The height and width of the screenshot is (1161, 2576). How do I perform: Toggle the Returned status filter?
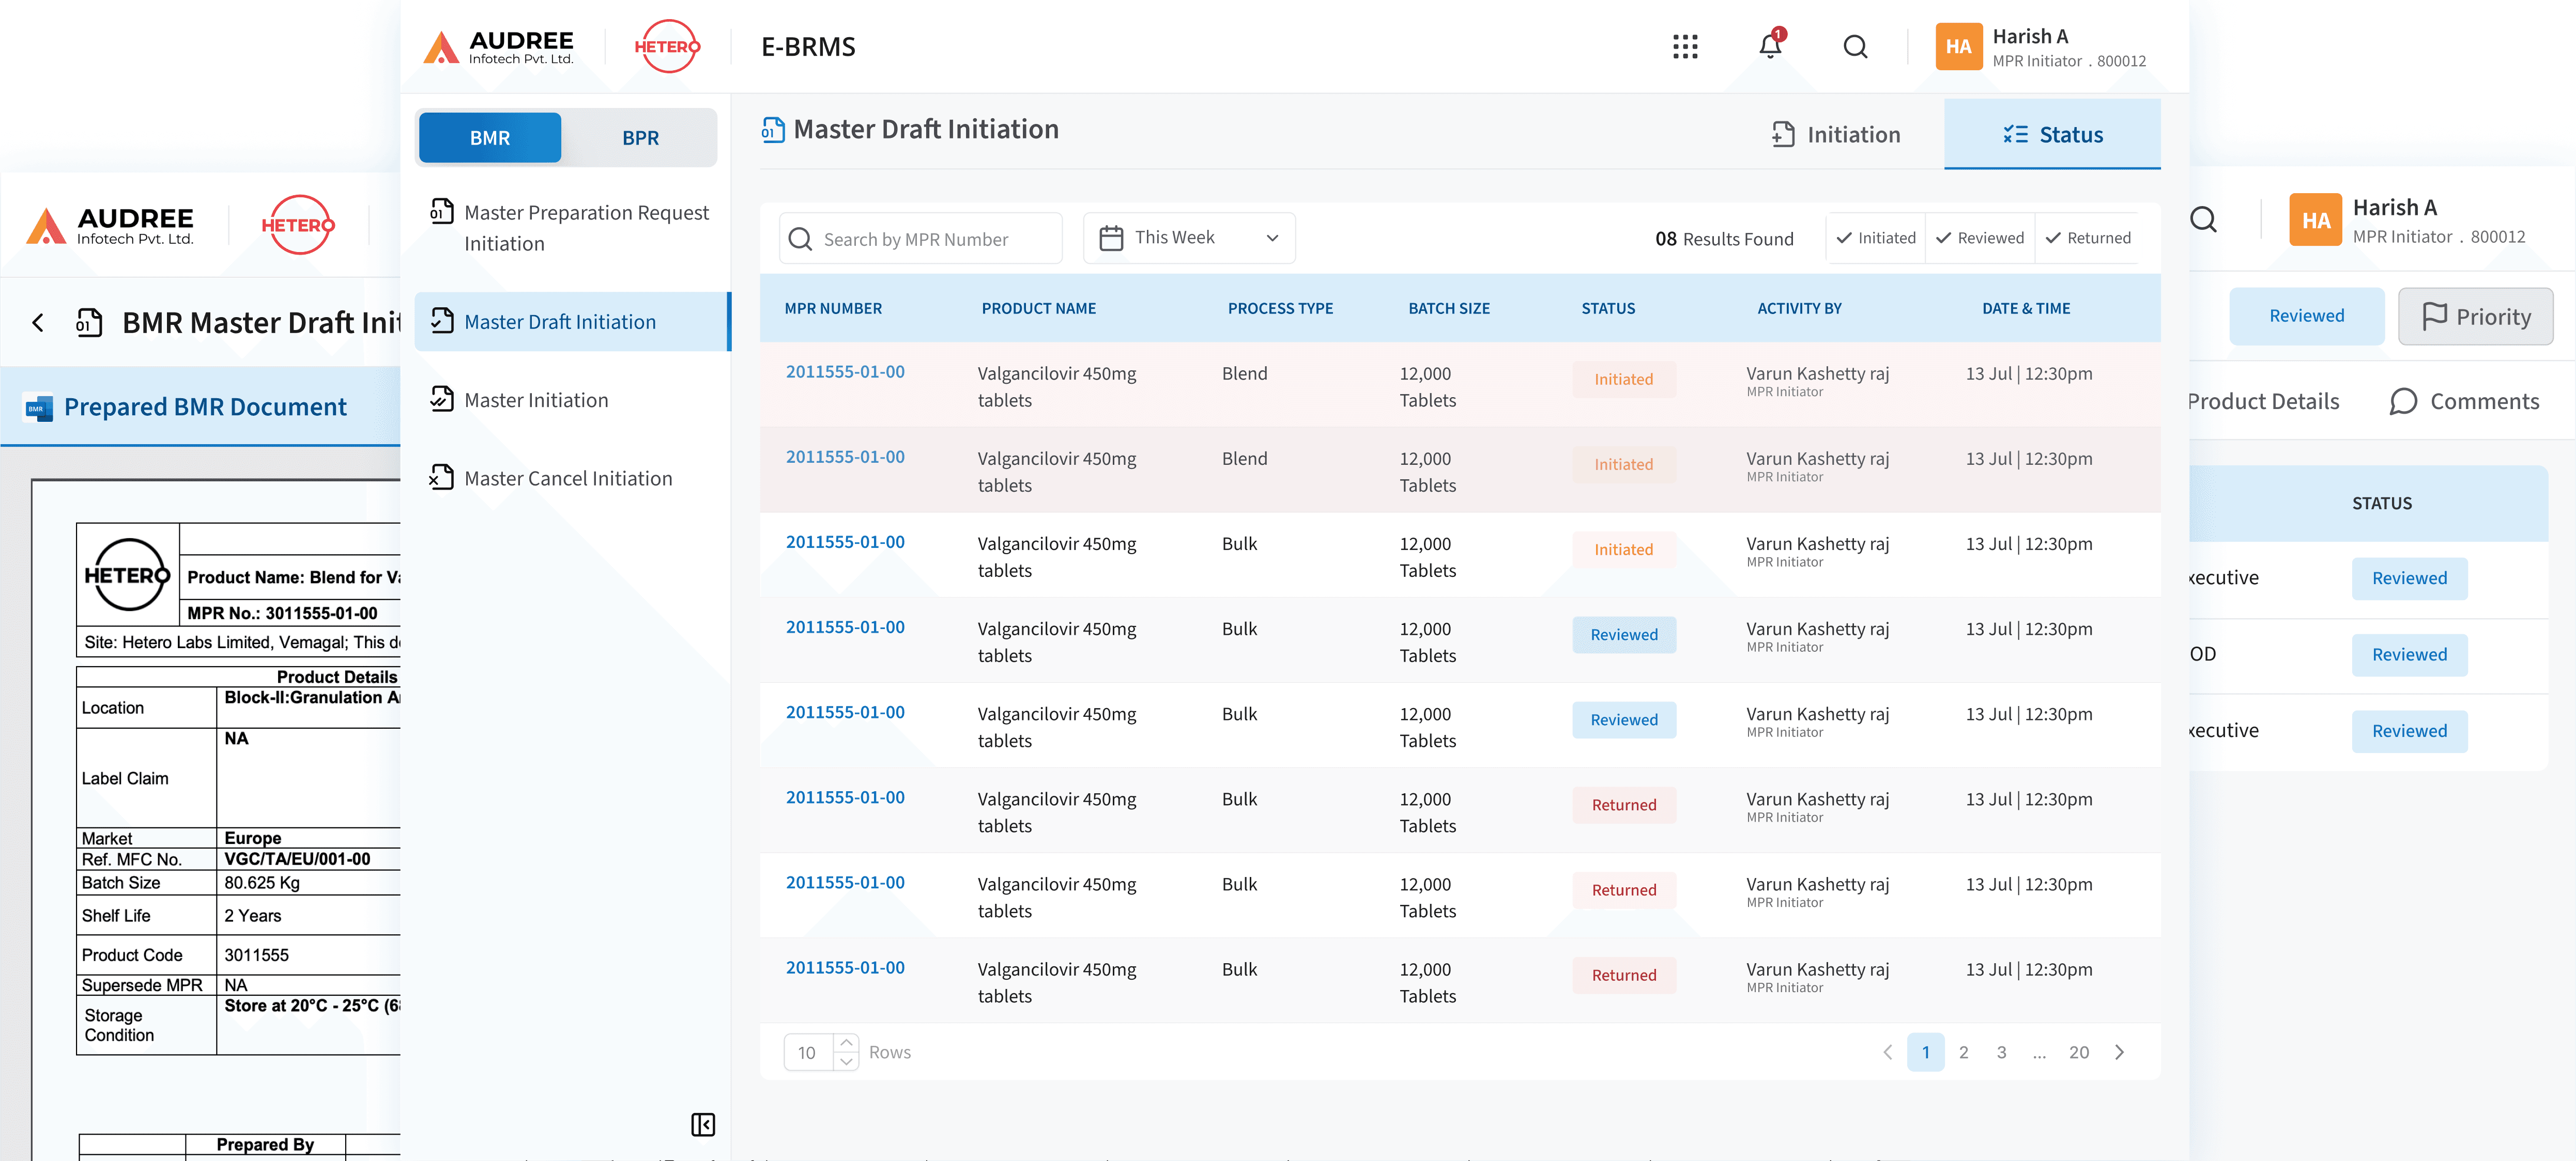[2087, 238]
